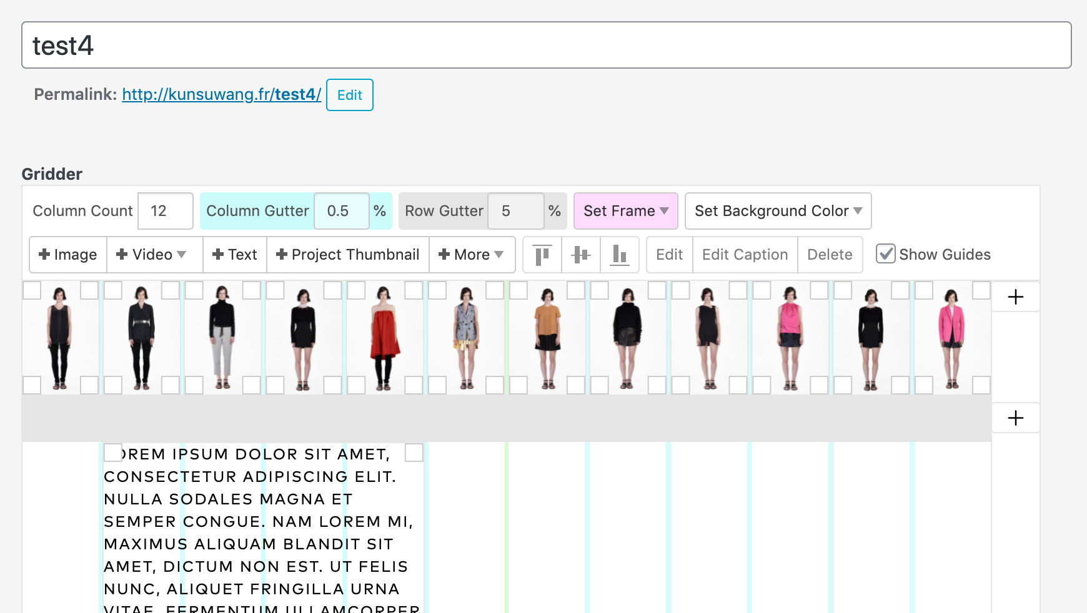Click the Row Gutter value field
The height and width of the screenshot is (613, 1087).
(515, 211)
